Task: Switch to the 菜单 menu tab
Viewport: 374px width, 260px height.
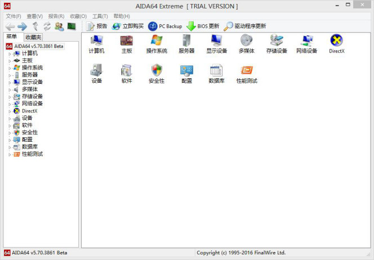Action: point(11,37)
